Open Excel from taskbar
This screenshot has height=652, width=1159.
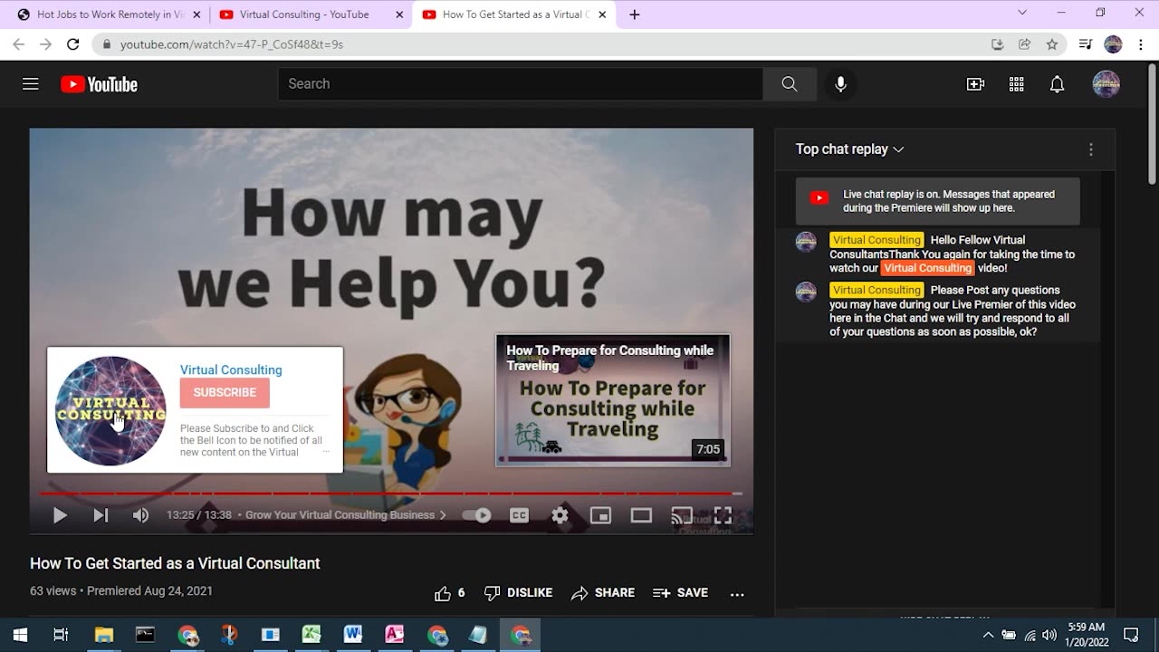(311, 635)
